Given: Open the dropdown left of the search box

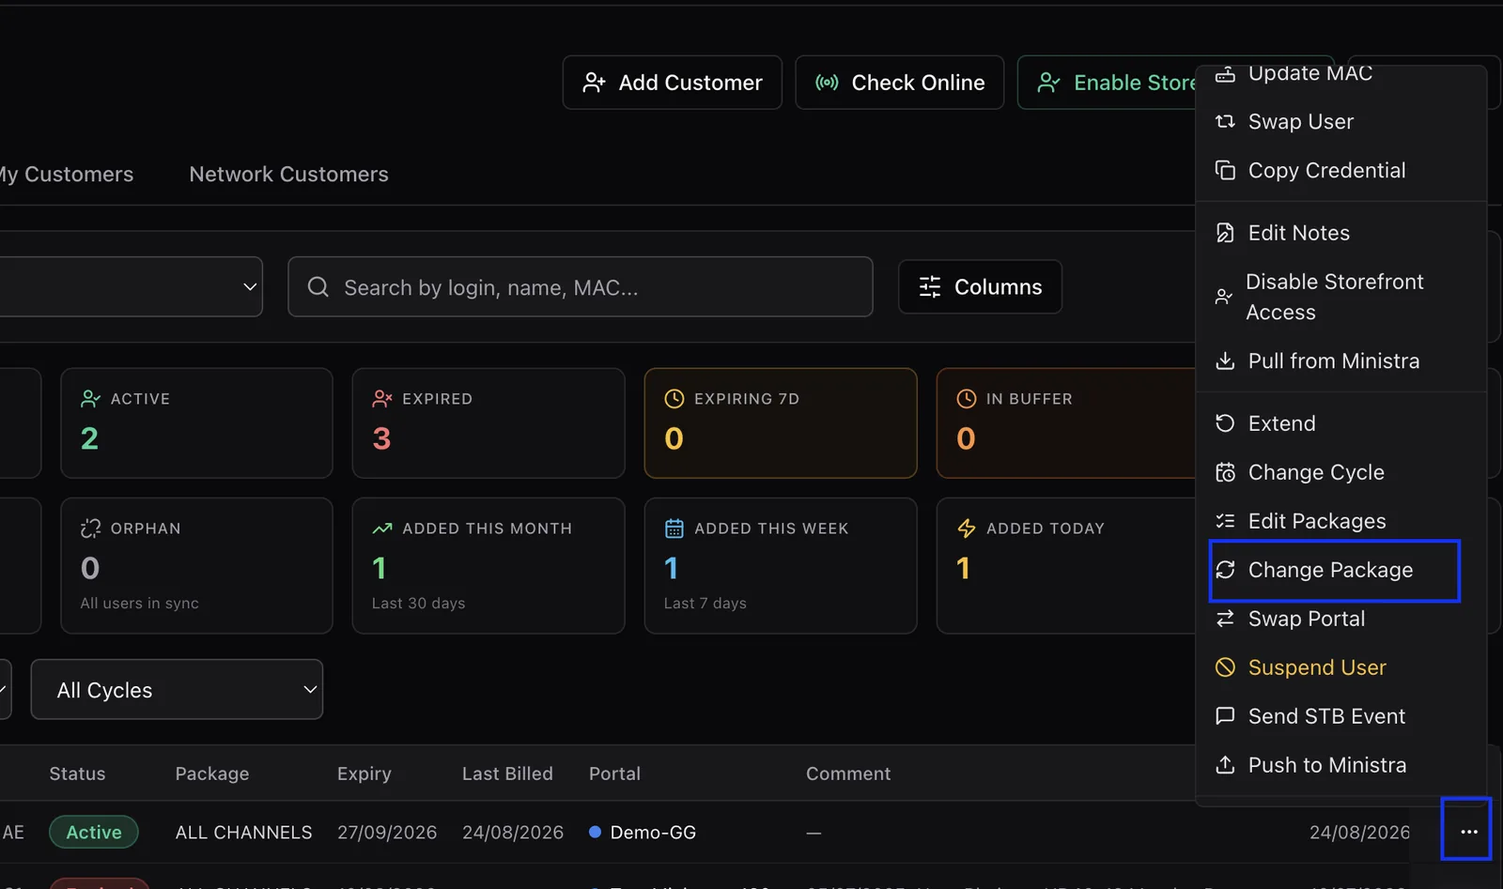Looking at the screenshot, I should 131,286.
